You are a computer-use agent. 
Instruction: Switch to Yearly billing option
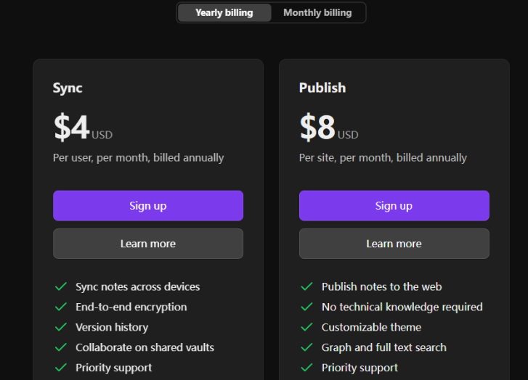[x=224, y=13]
